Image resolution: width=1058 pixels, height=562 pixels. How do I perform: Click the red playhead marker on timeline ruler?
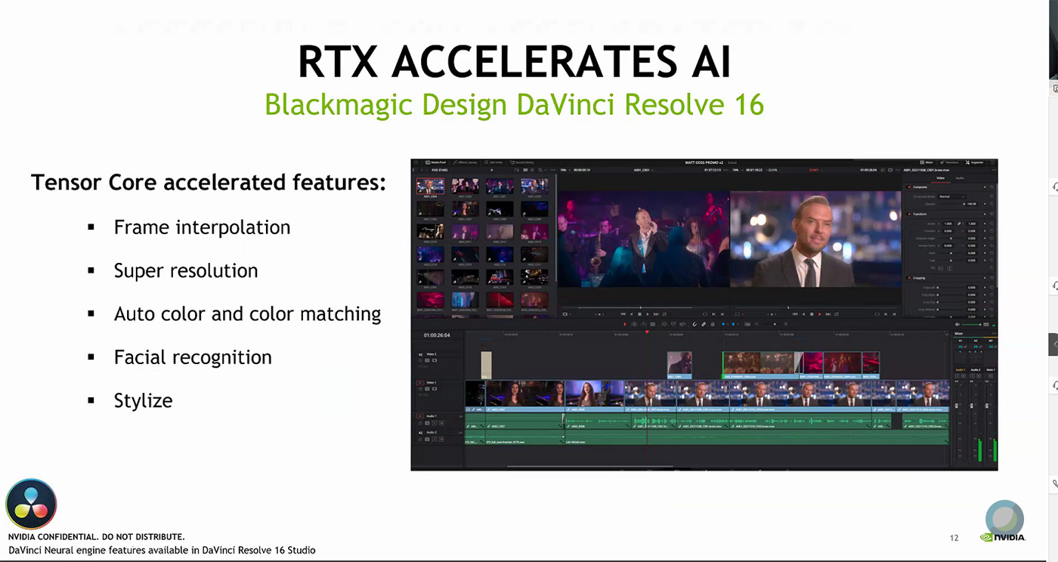tap(647, 332)
